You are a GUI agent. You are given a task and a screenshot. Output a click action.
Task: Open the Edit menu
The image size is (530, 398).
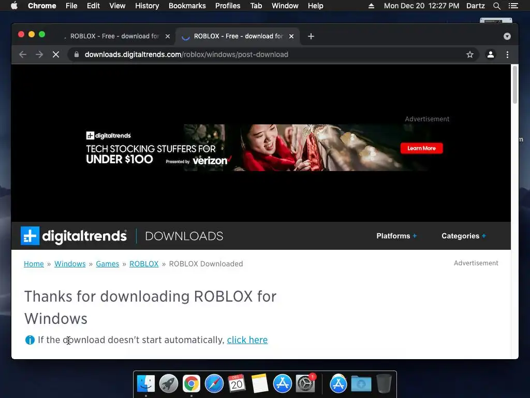pyautogui.click(x=93, y=6)
